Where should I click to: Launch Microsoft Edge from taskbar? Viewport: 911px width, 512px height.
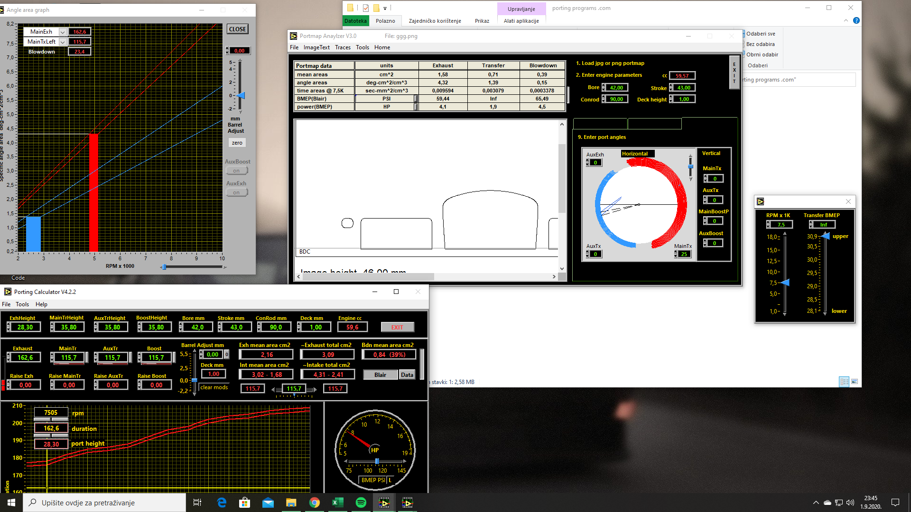tap(222, 503)
